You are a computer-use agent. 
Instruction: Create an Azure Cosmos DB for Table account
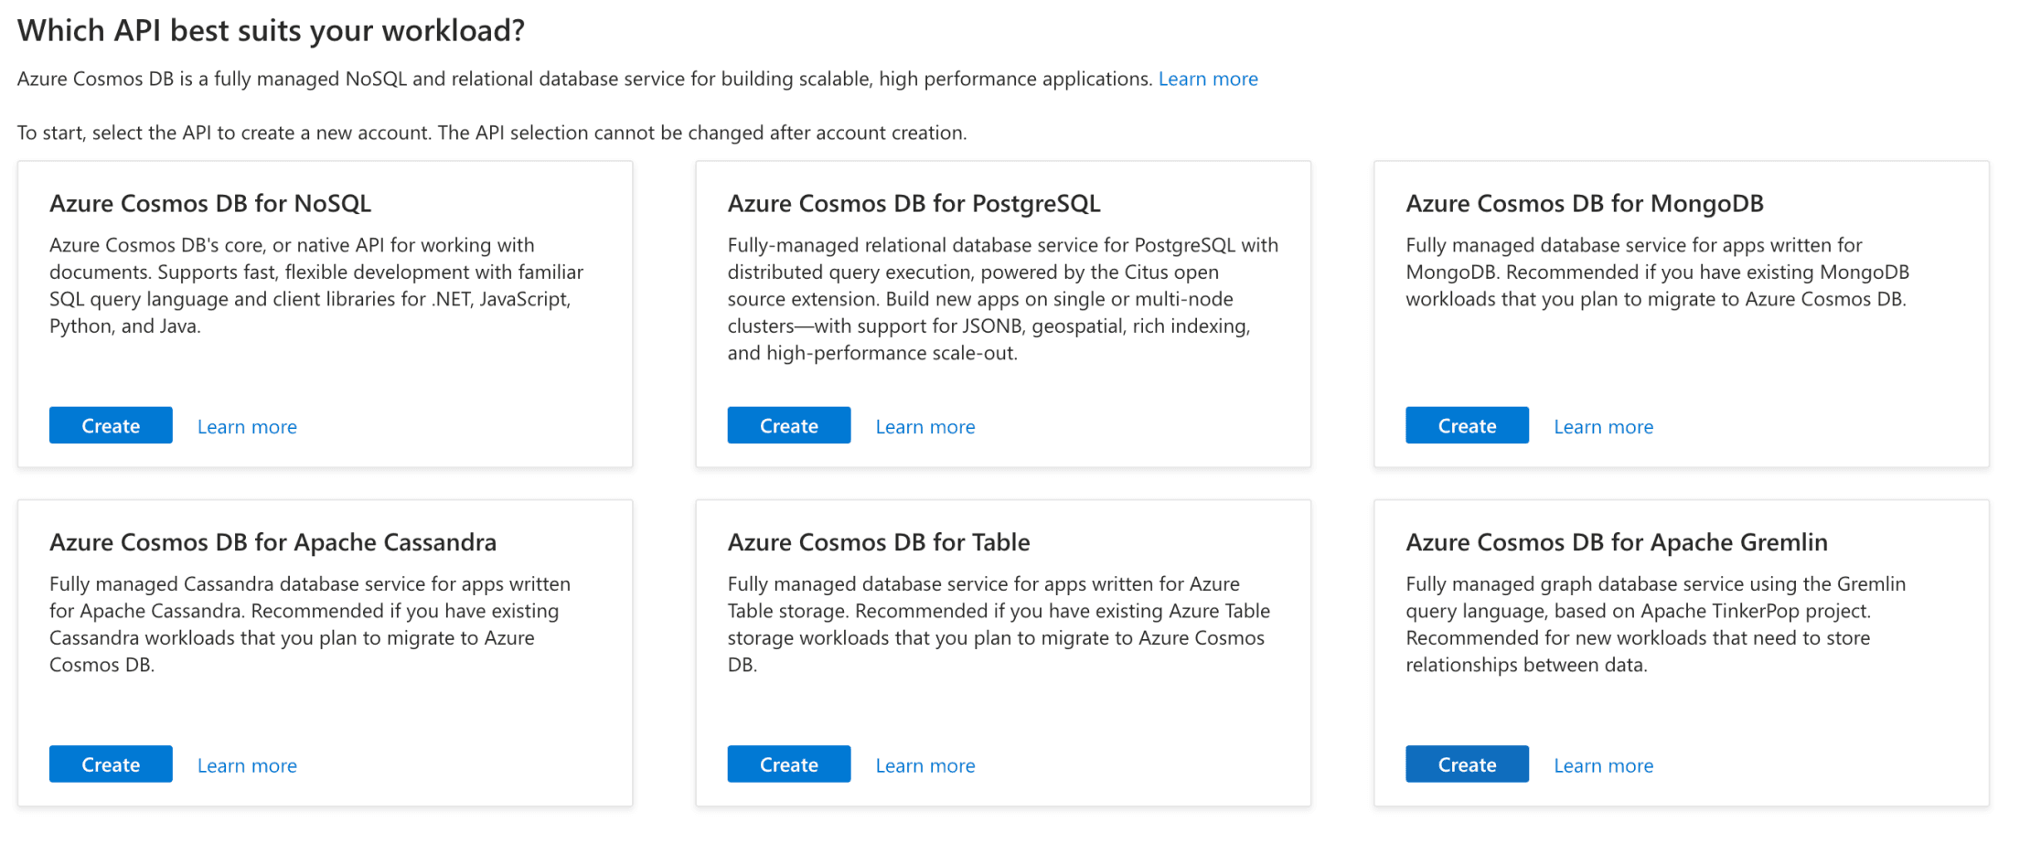coord(789,764)
